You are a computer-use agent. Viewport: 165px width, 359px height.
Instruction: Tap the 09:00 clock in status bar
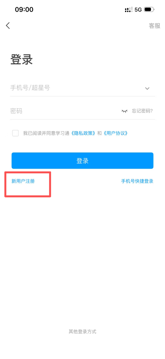coord(24,10)
